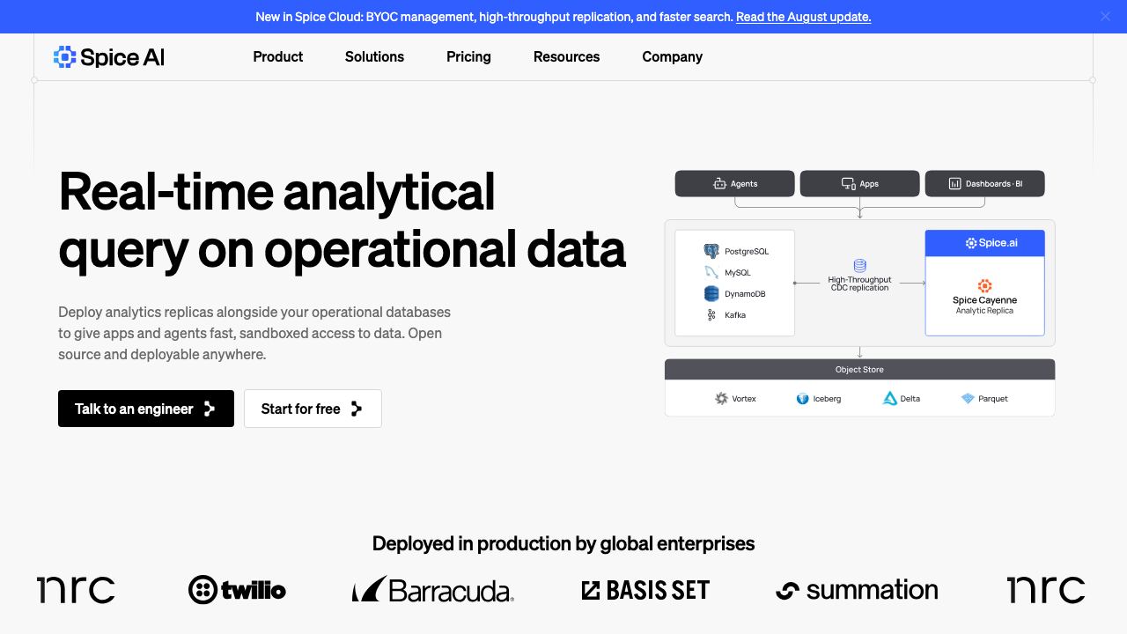This screenshot has width=1127, height=634.
Task: Click the Parquet icon
Action: (x=968, y=399)
